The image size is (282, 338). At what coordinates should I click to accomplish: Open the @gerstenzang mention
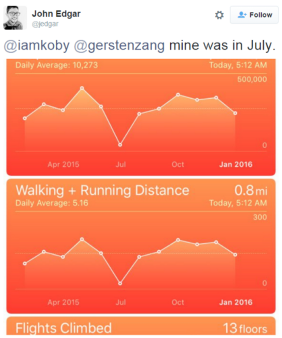(119, 46)
